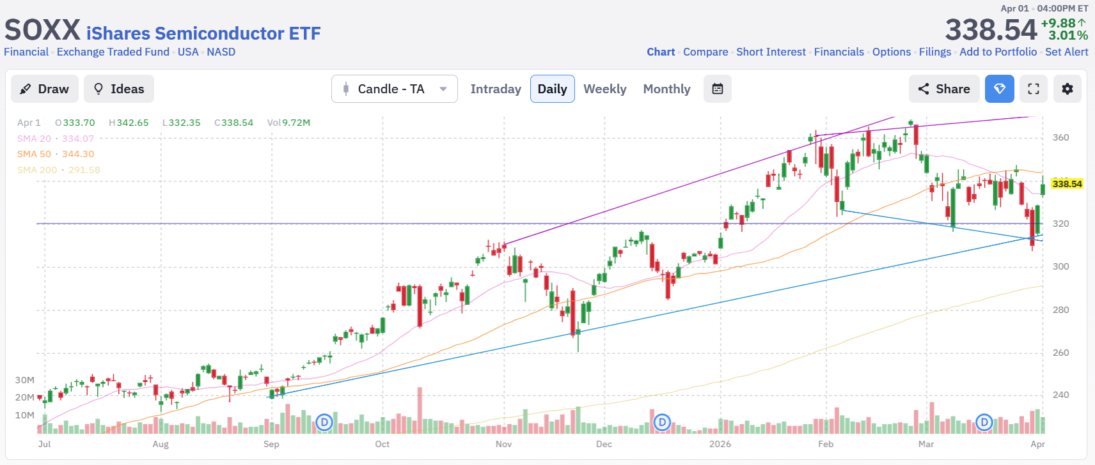Click Add to Portfolio link

[x=998, y=52]
